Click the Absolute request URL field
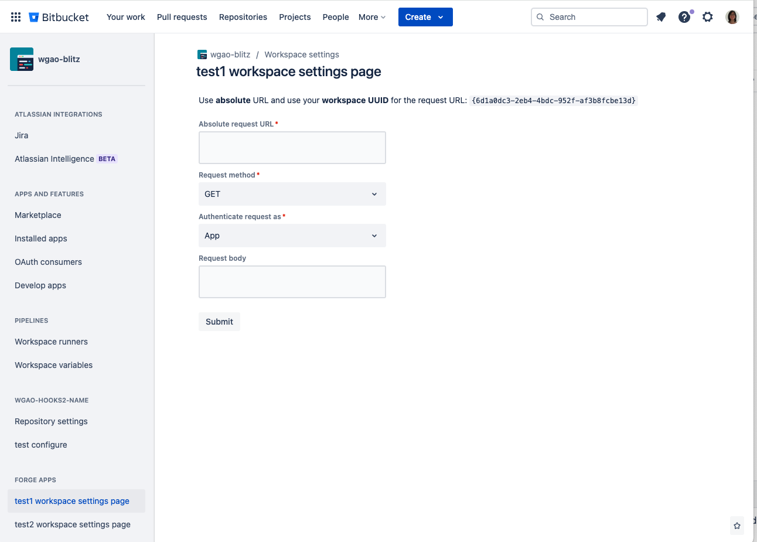757x542 pixels. tap(292, 148)
